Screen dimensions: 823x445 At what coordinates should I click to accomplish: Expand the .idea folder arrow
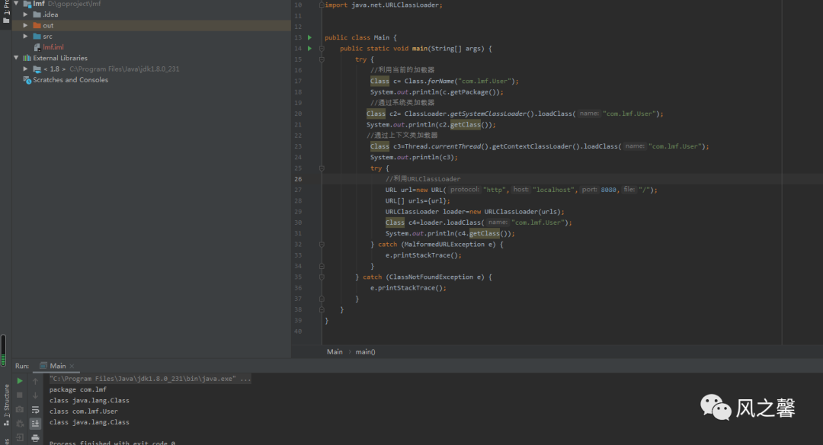pyautogui.click(x=25, y=14)
